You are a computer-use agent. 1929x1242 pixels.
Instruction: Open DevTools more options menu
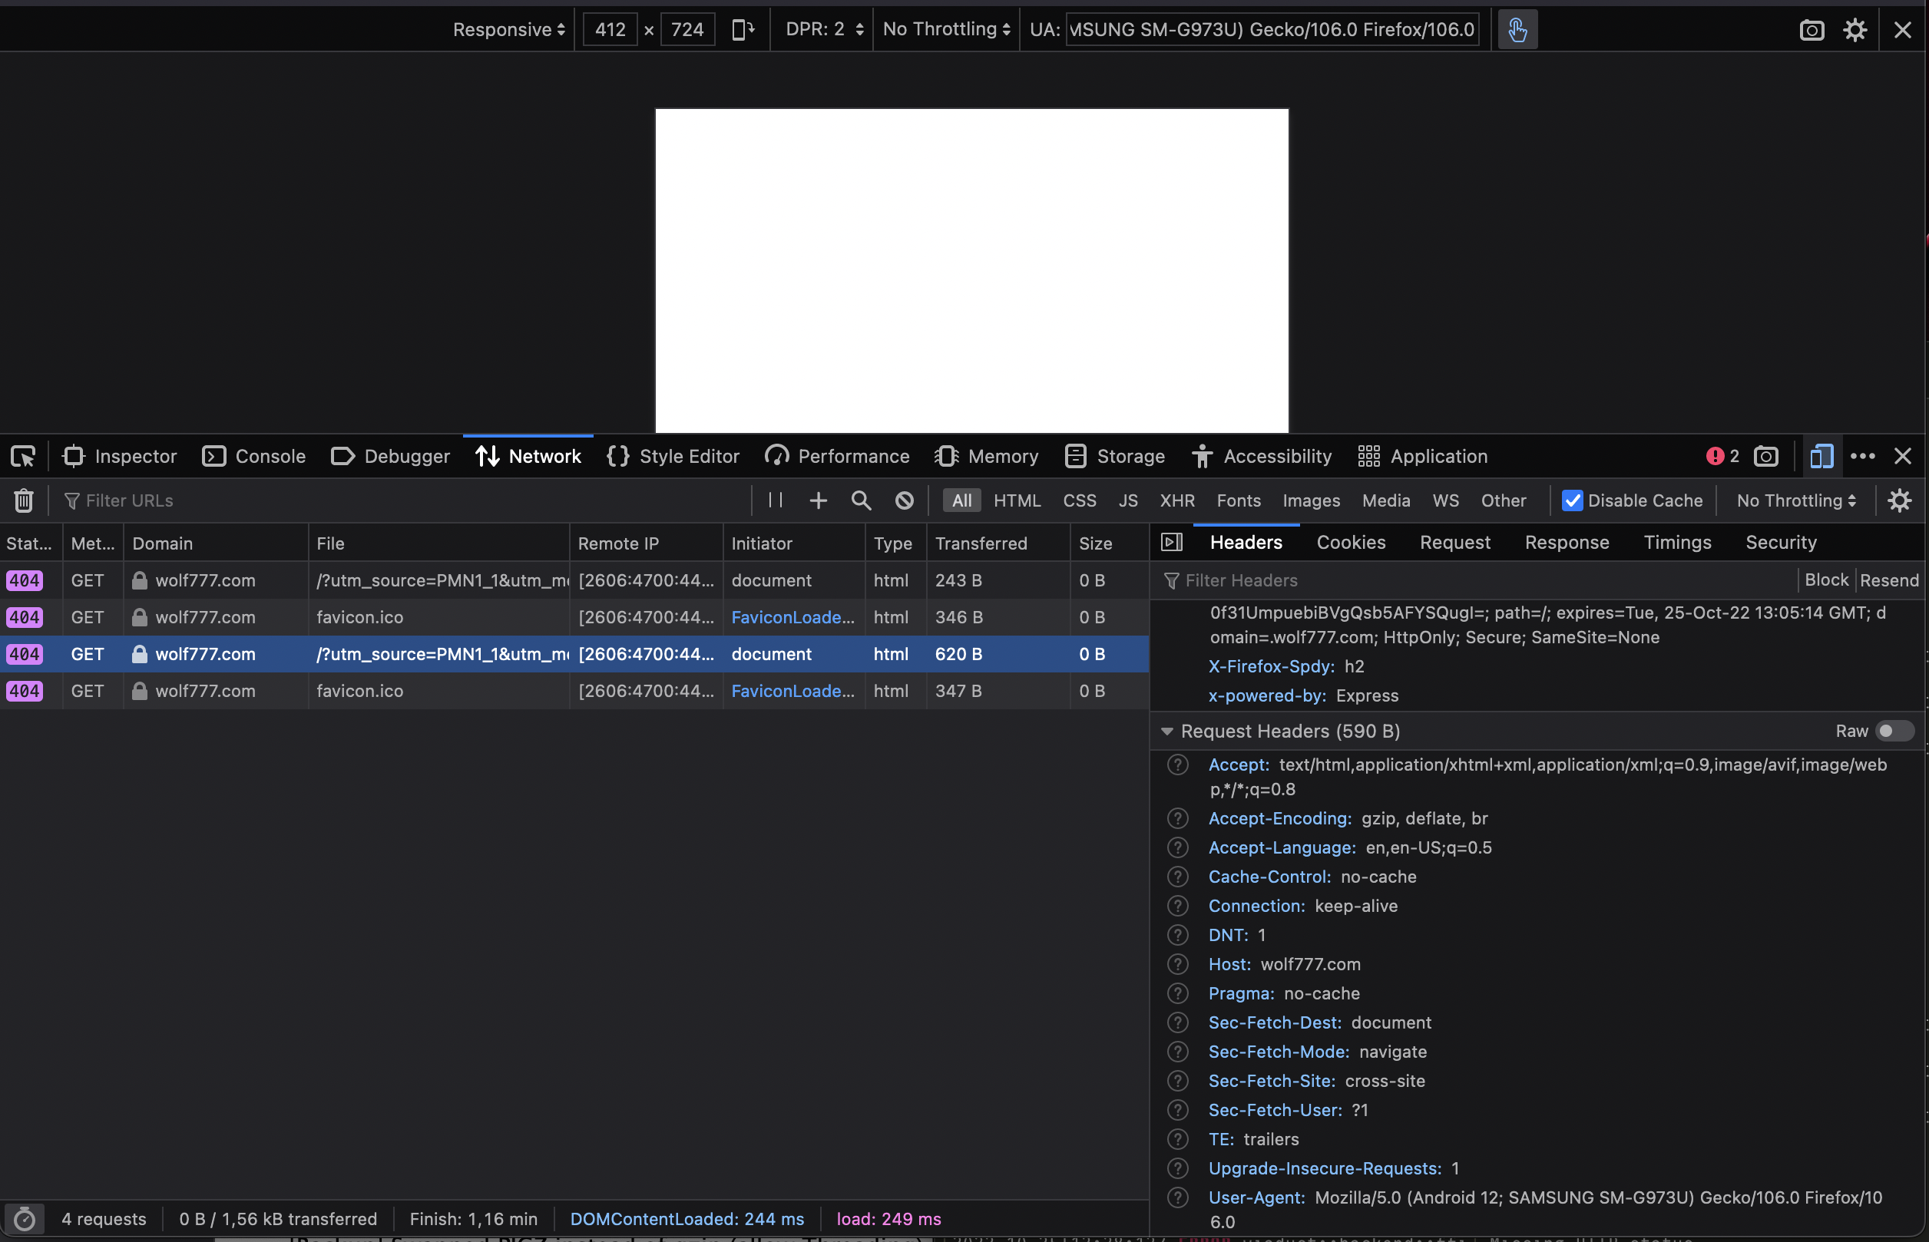(x=1862, y=457)
